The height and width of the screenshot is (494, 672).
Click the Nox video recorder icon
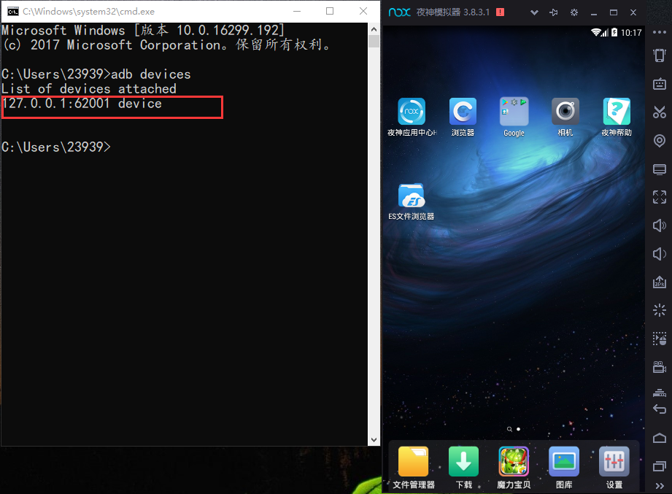(x=660, y=367)
